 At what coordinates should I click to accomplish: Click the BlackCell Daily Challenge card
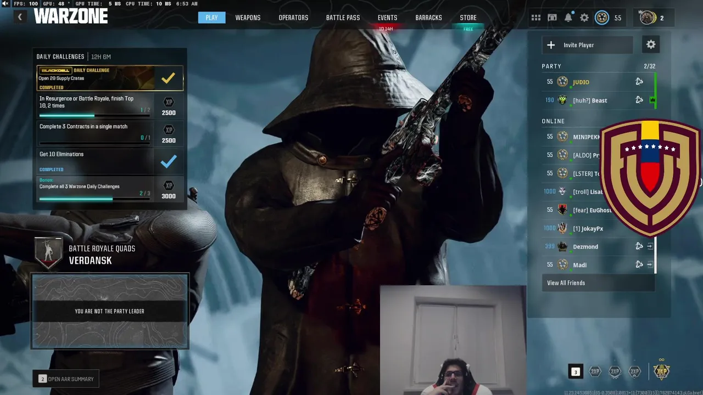click(x=110, y=78)
